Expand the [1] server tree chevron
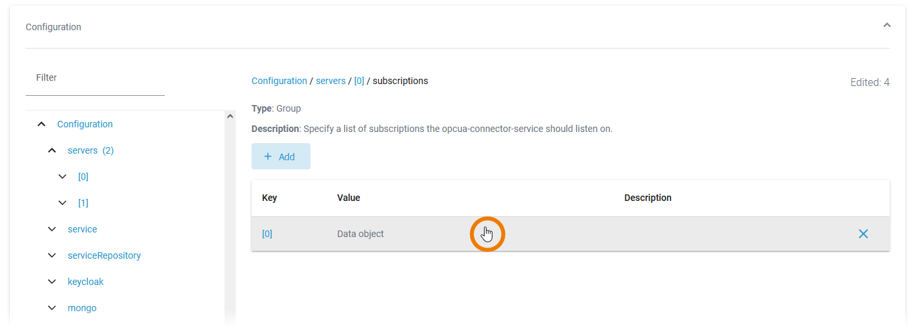The width and height of the screenshot is (914, 327). (x=62, y=203)
